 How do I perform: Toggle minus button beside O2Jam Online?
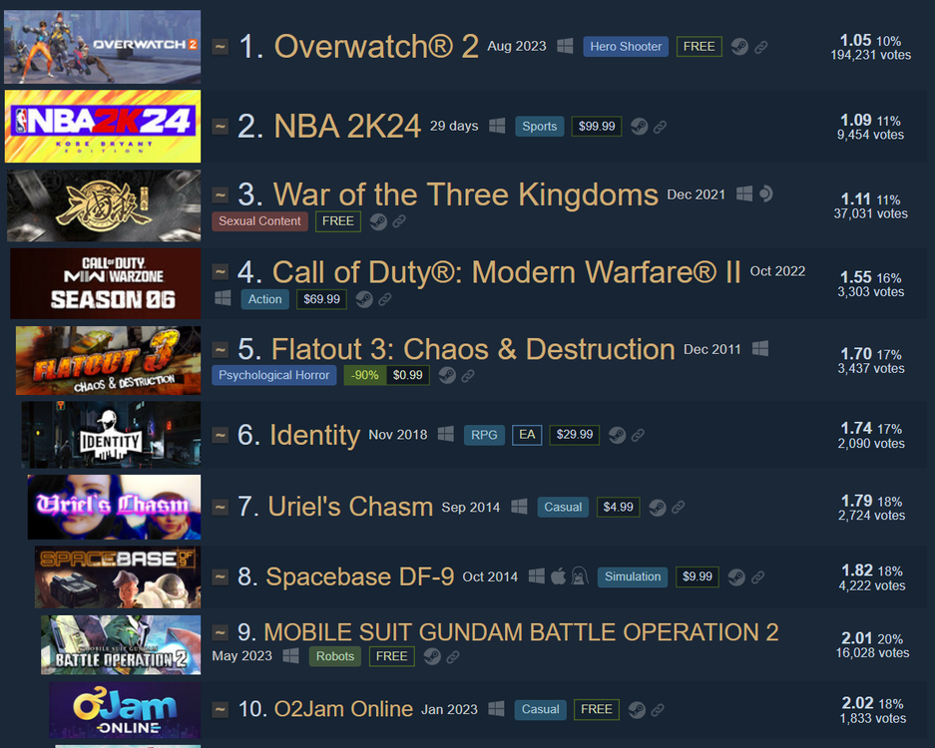click(x=221, y=709)
